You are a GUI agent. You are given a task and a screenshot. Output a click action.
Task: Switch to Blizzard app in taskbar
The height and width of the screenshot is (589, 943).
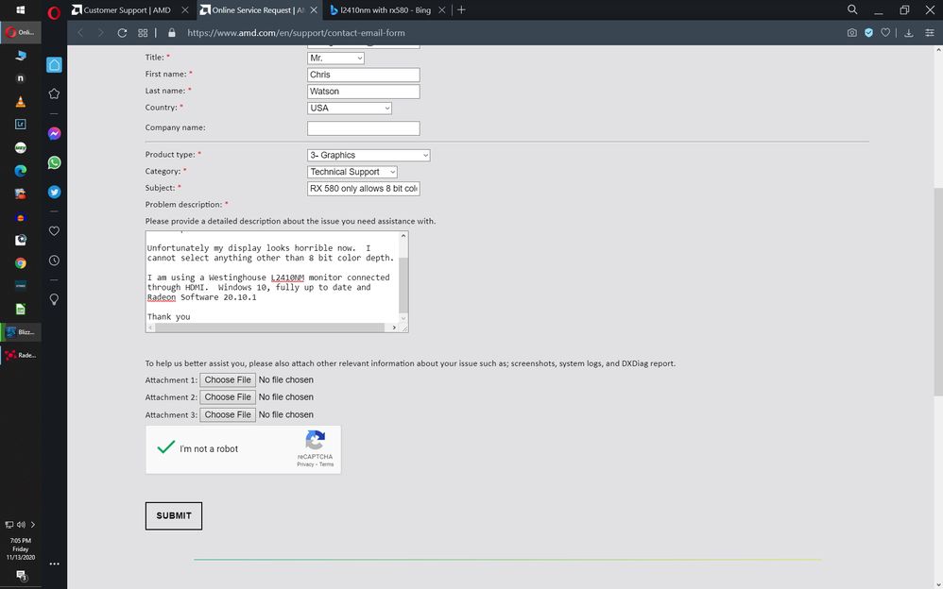pyautogui.click(x=21, y=331)
